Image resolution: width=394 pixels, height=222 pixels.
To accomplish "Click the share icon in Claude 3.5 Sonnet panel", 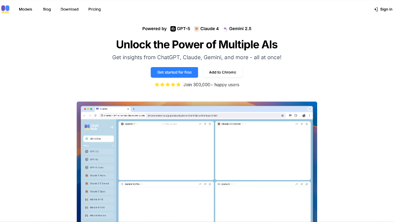I will pos(296,124).
